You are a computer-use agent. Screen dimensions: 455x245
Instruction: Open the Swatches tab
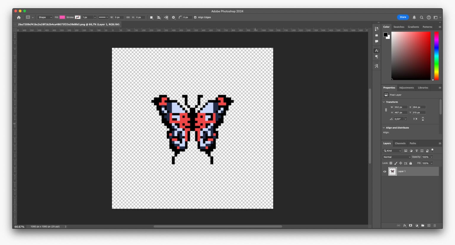[399, 27]
